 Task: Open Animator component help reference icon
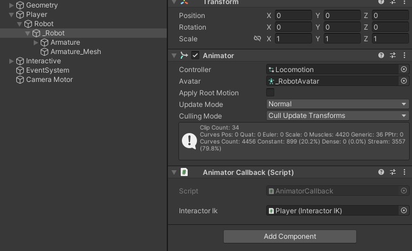(381, 56)
